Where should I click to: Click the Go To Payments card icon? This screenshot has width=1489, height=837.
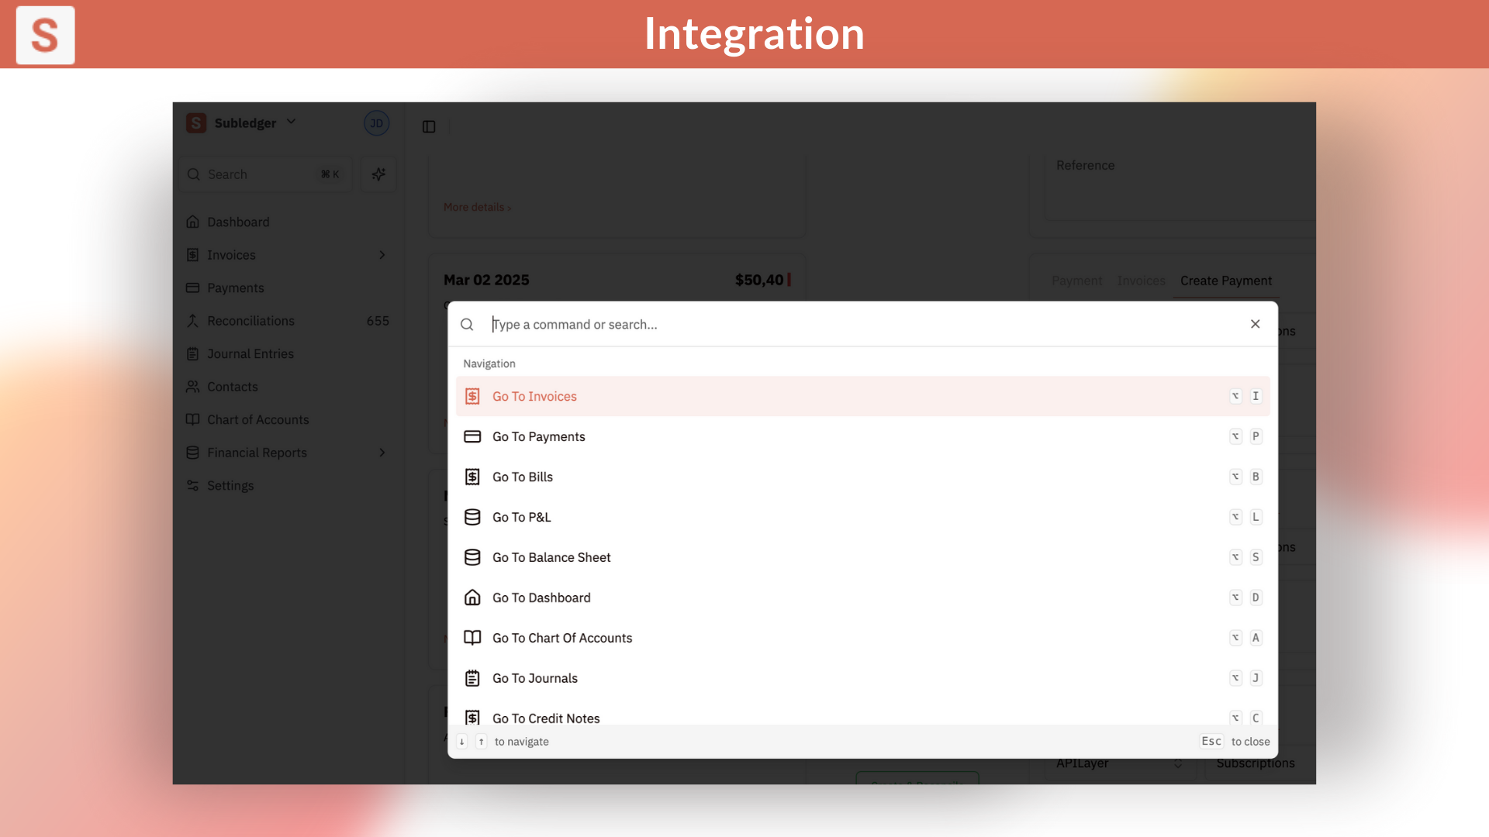point(472,436)
